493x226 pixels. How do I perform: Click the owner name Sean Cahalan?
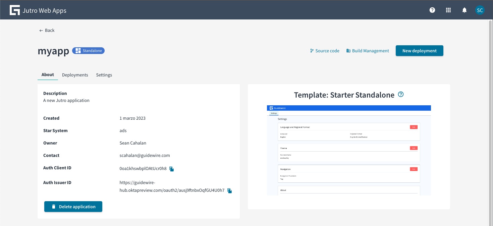point(133,143)
